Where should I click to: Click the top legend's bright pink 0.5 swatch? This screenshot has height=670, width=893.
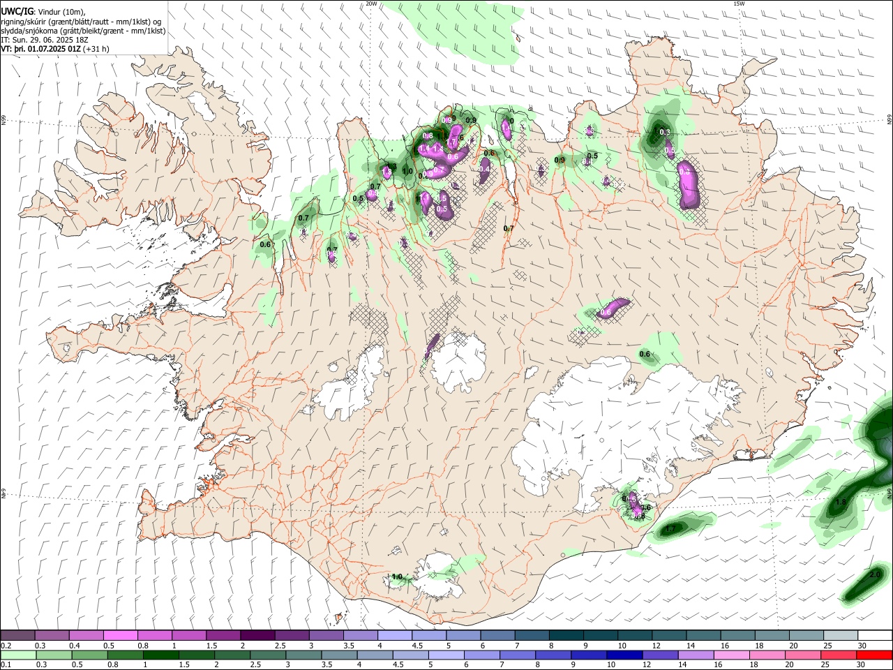pyautogui.click(x=120, y=635)
